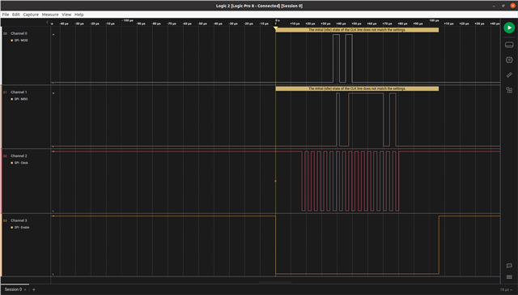Click the SPI - Enable analyzer tag
The height and width of the screenshot is (295, 518).
point(19,228)
